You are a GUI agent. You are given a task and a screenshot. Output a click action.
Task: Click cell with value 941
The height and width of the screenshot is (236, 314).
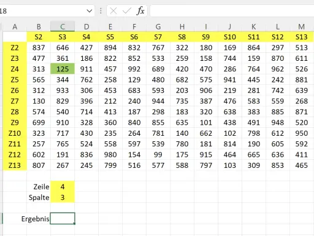point(230,80)
